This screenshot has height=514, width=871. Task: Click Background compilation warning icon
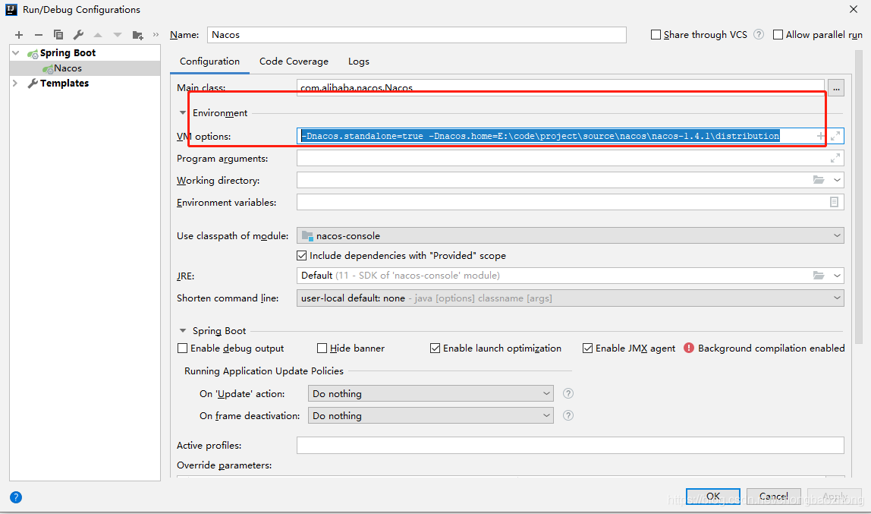(689, 348)
